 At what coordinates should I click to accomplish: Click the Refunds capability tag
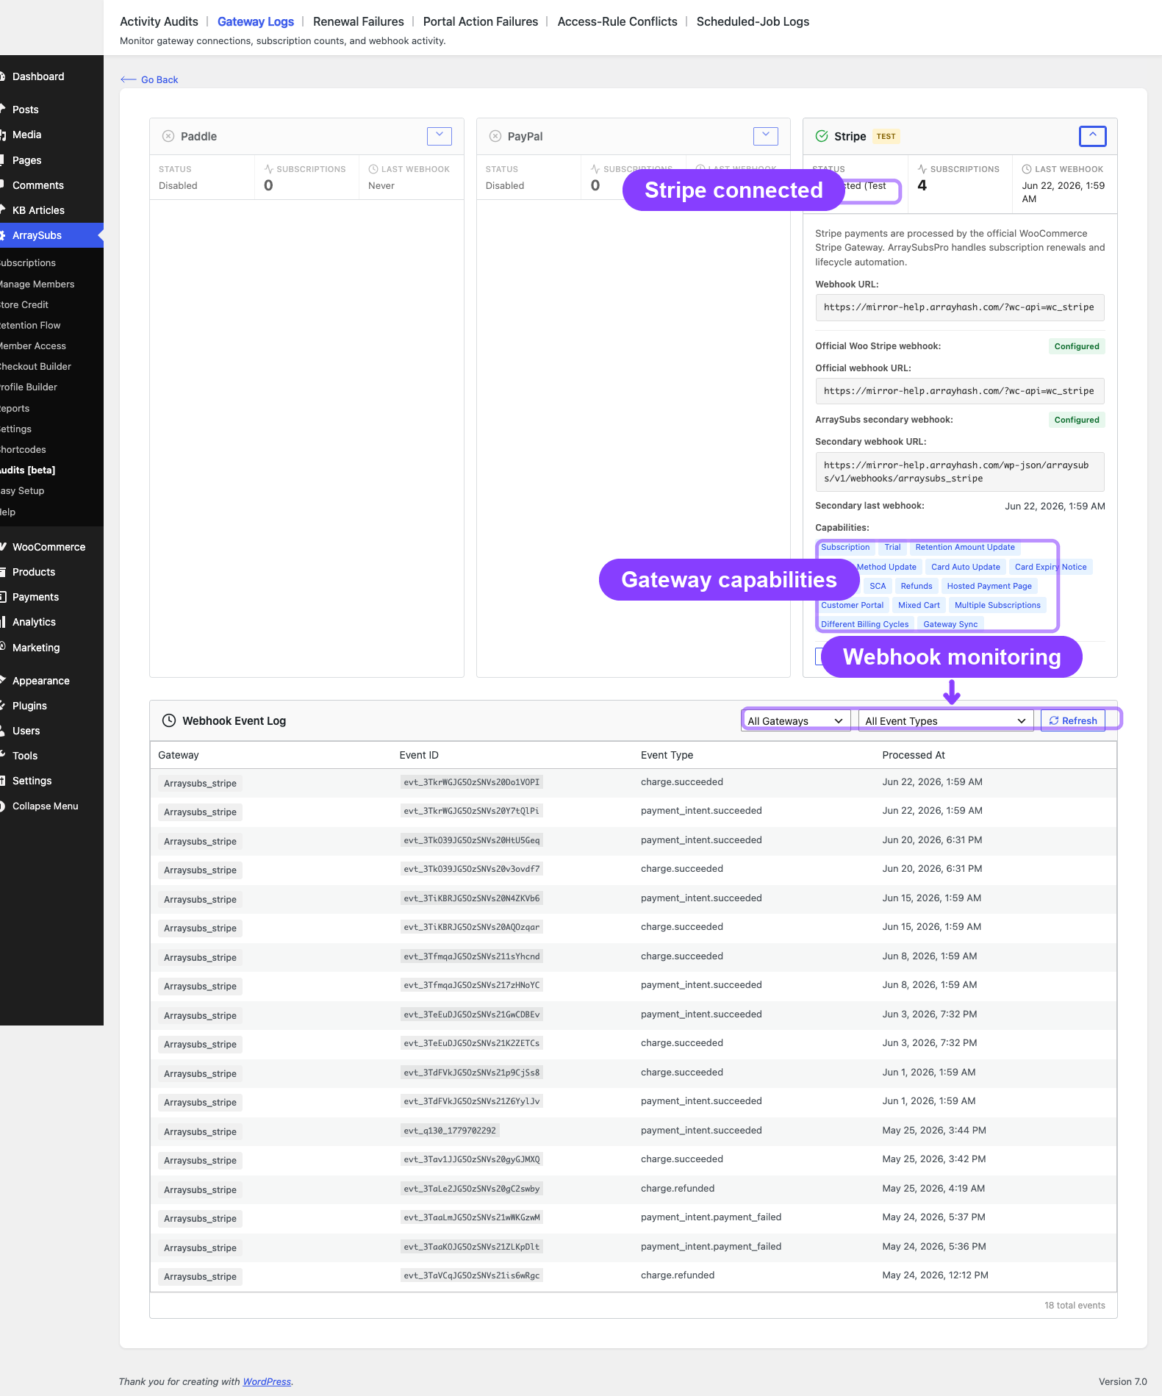coord(917,586)
